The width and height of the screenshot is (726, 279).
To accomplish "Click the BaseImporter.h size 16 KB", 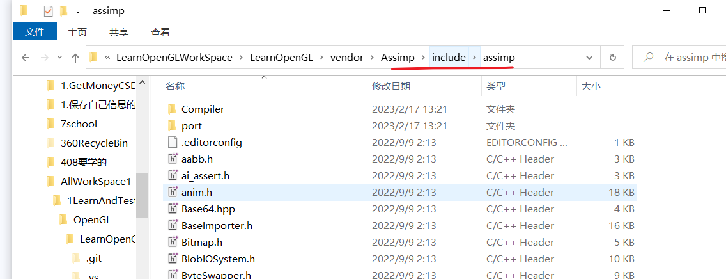I will [x=621, y=226].
